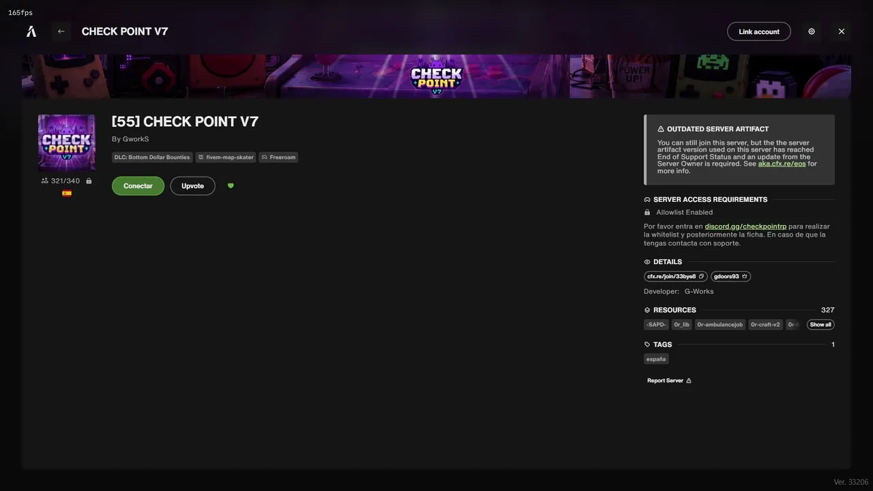The width and height of the screenshot is (873, 491).
Task: Click the Conectar button
Action: pos(138,186)
